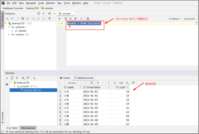Open the Navigate menu
The image size is (199, 134).
tap(31, 3)
